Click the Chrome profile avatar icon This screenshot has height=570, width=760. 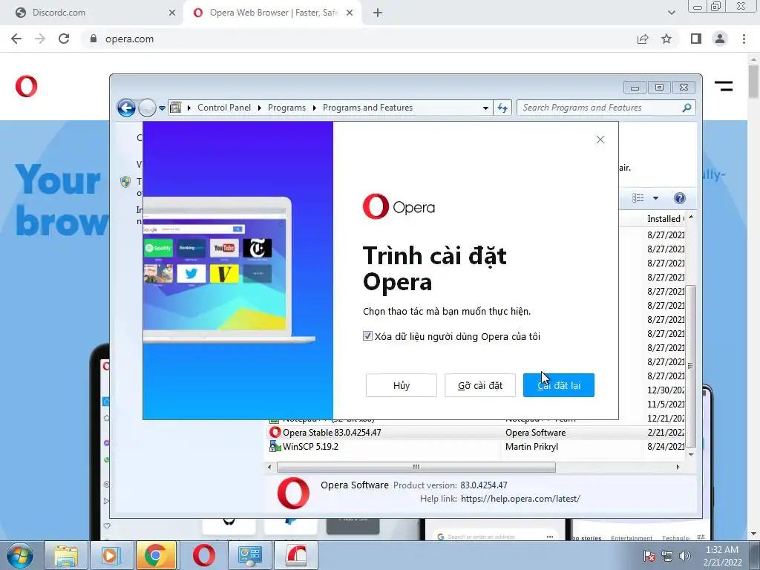pyautogui.click(x=720, y=39)
